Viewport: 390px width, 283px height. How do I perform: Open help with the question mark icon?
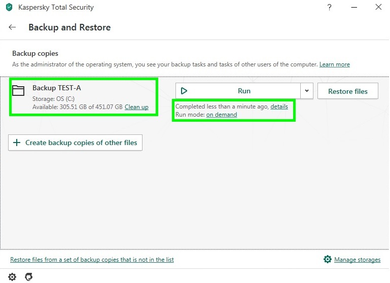coord(330,8)
